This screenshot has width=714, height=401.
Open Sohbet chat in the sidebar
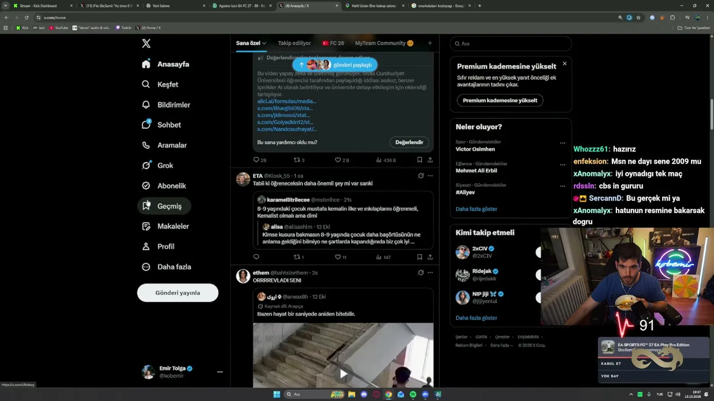(161, 125)
